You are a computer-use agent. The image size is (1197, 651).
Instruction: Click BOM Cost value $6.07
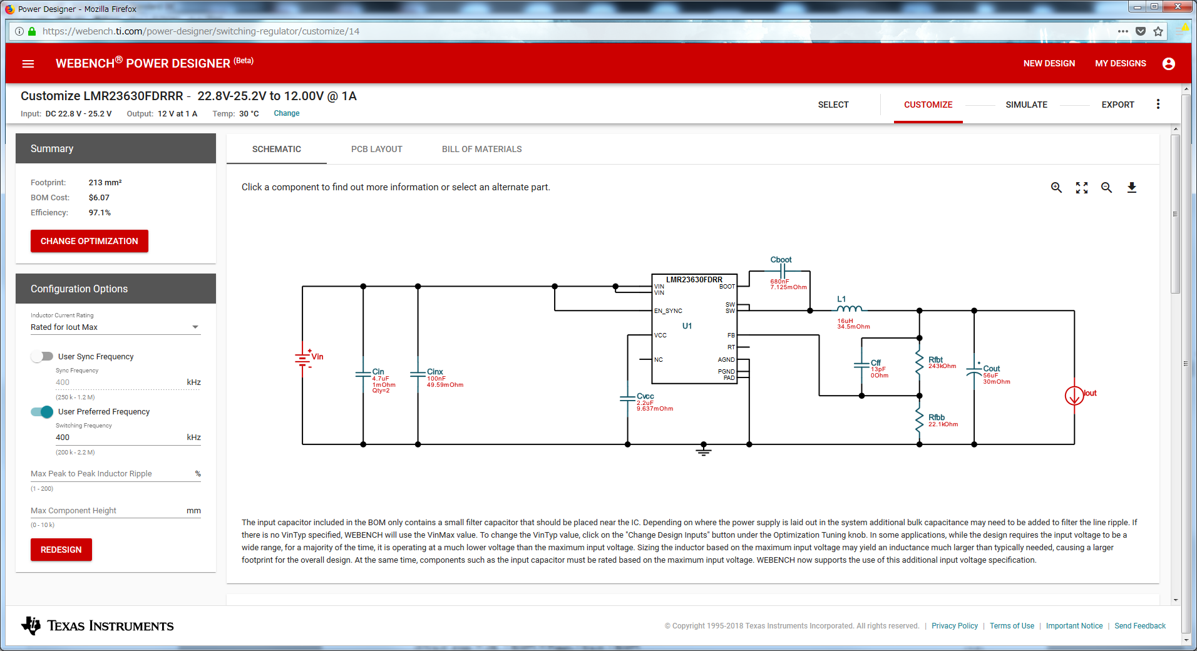click(99, 198)
